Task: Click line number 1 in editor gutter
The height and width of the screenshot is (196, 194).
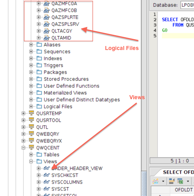Action: [154, 14]
